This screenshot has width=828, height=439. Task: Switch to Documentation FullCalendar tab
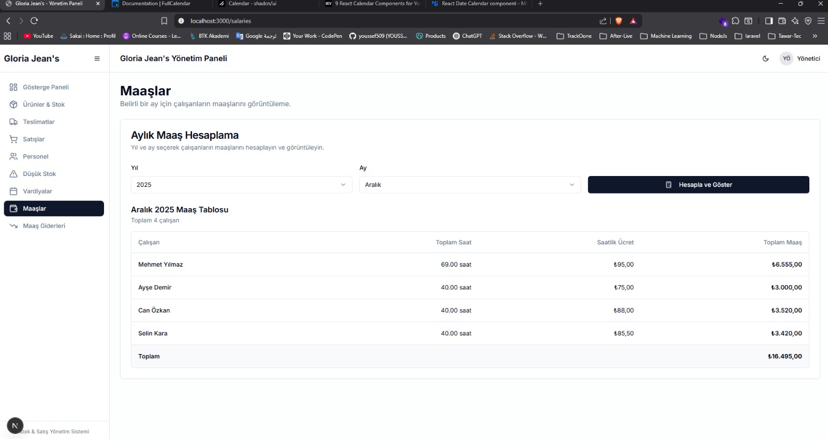(x=156, y=4)
